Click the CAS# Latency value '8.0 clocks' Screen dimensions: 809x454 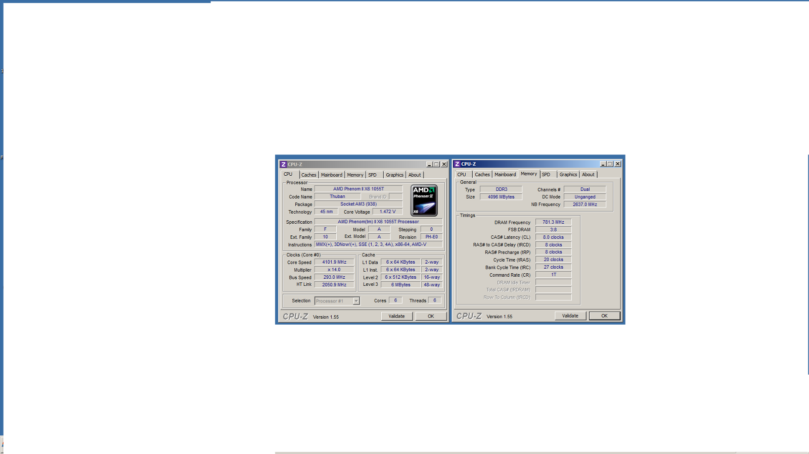[x=553, y=237]
